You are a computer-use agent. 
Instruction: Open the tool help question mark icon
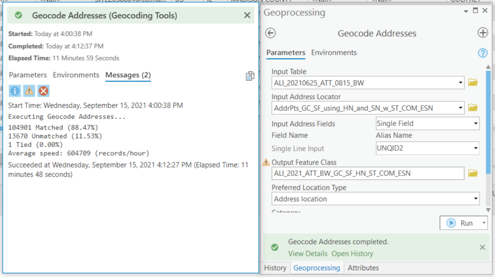482,53
